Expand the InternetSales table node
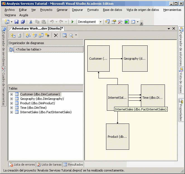 tap(11, 112)
